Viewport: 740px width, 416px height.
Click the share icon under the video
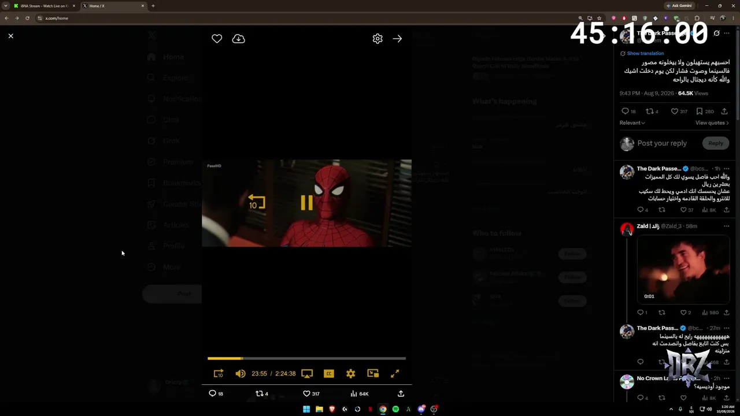[x=401, y=393]
